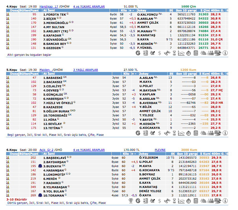Image resolution: width=238 pixels, height=210 pixels.
Task: Open the 3 YAŞLI ARAPLAR link
Action: [x=85, y=70]
